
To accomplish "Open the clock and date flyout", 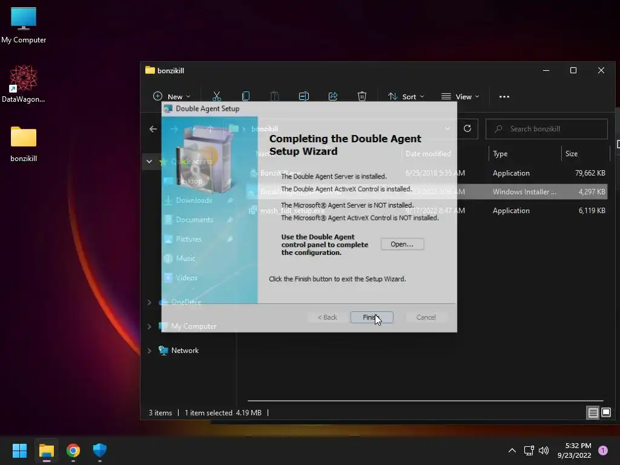I will coord(575,450).
